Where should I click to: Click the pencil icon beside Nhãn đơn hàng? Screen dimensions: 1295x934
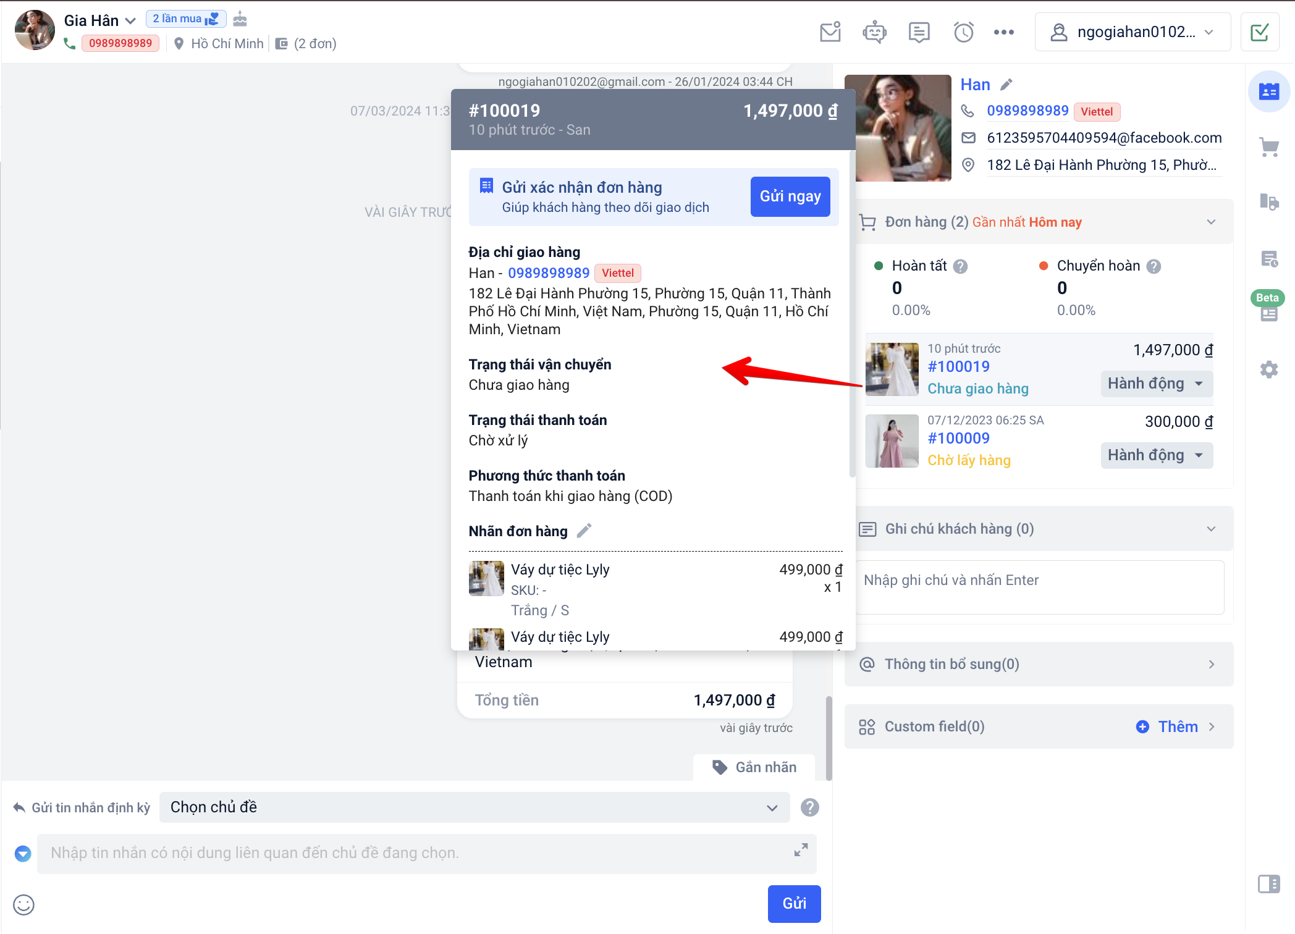(x=584, y=531)
